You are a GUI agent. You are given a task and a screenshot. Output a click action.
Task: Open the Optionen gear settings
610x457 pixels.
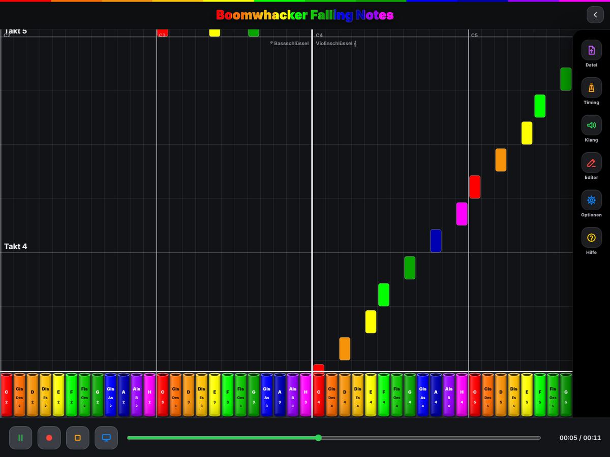pyautogui.click(x=591, y=200)
